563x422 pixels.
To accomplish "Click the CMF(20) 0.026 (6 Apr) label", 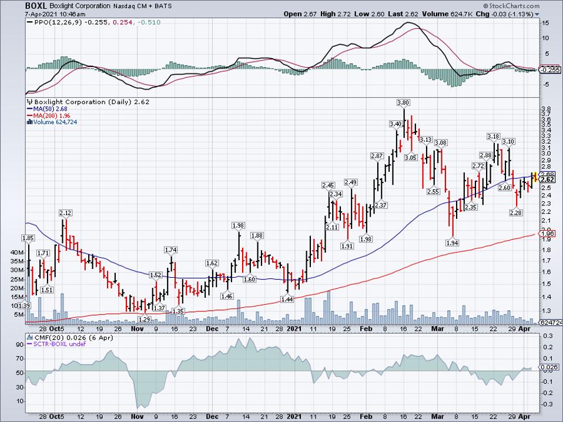I will click(73, 338).
